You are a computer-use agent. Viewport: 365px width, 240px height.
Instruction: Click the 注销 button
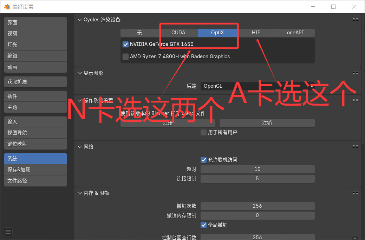(267, 123)
